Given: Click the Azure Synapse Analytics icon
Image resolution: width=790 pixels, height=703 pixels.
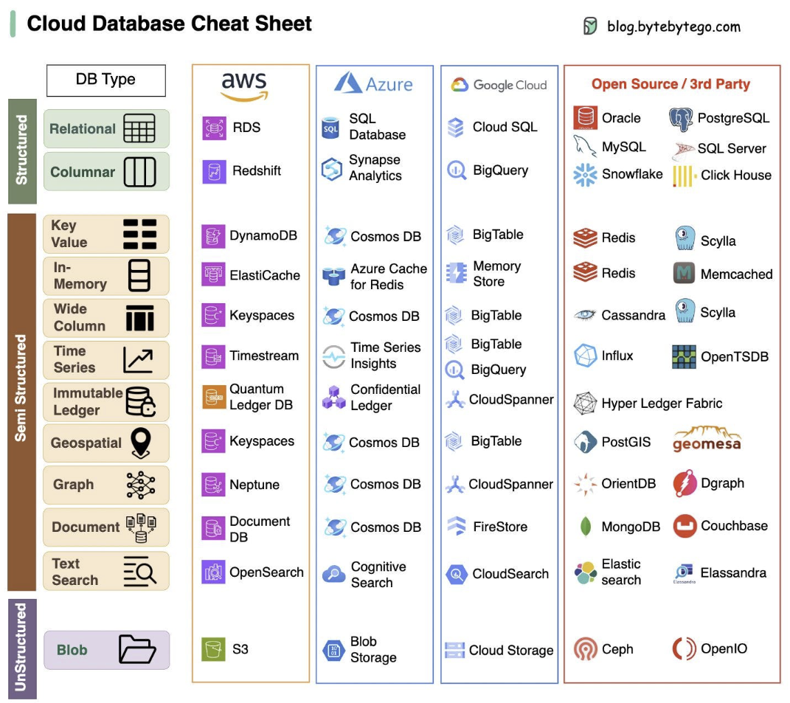Looking at the screenshot, I should [x=332, y=169].
